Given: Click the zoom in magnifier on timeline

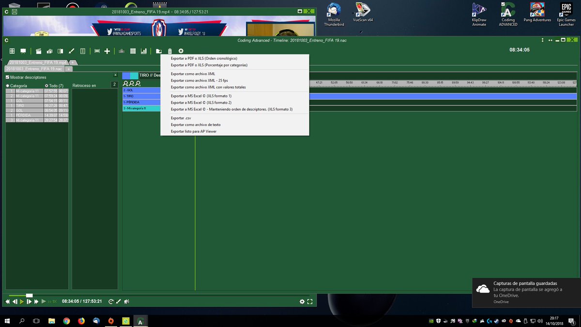Looking at the screenshot, I should [125, 83].
